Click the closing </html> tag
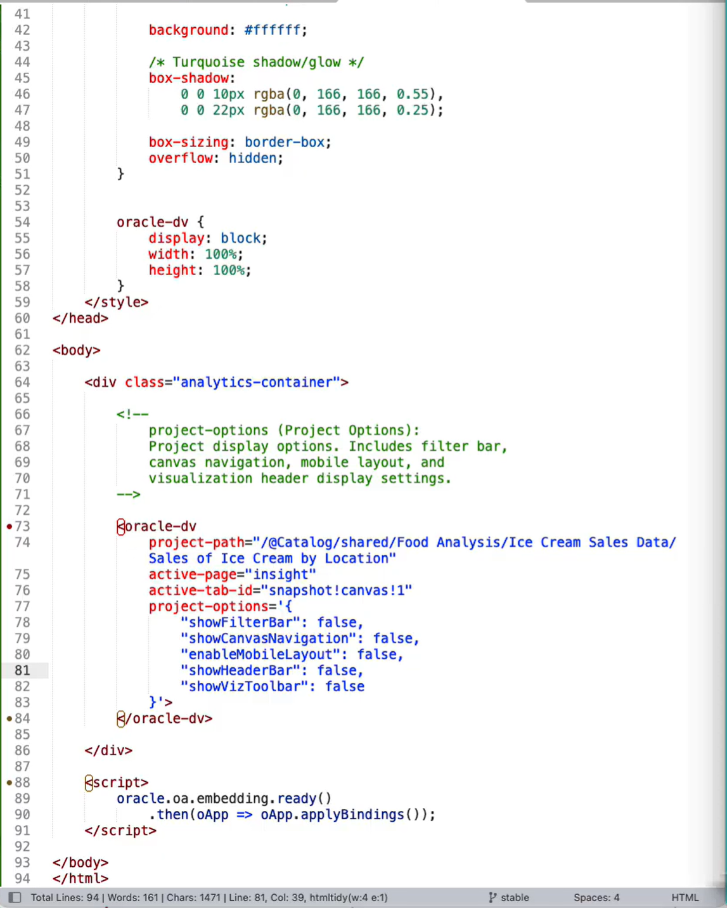This screenshot has height=908, width=727. (80, 878)
